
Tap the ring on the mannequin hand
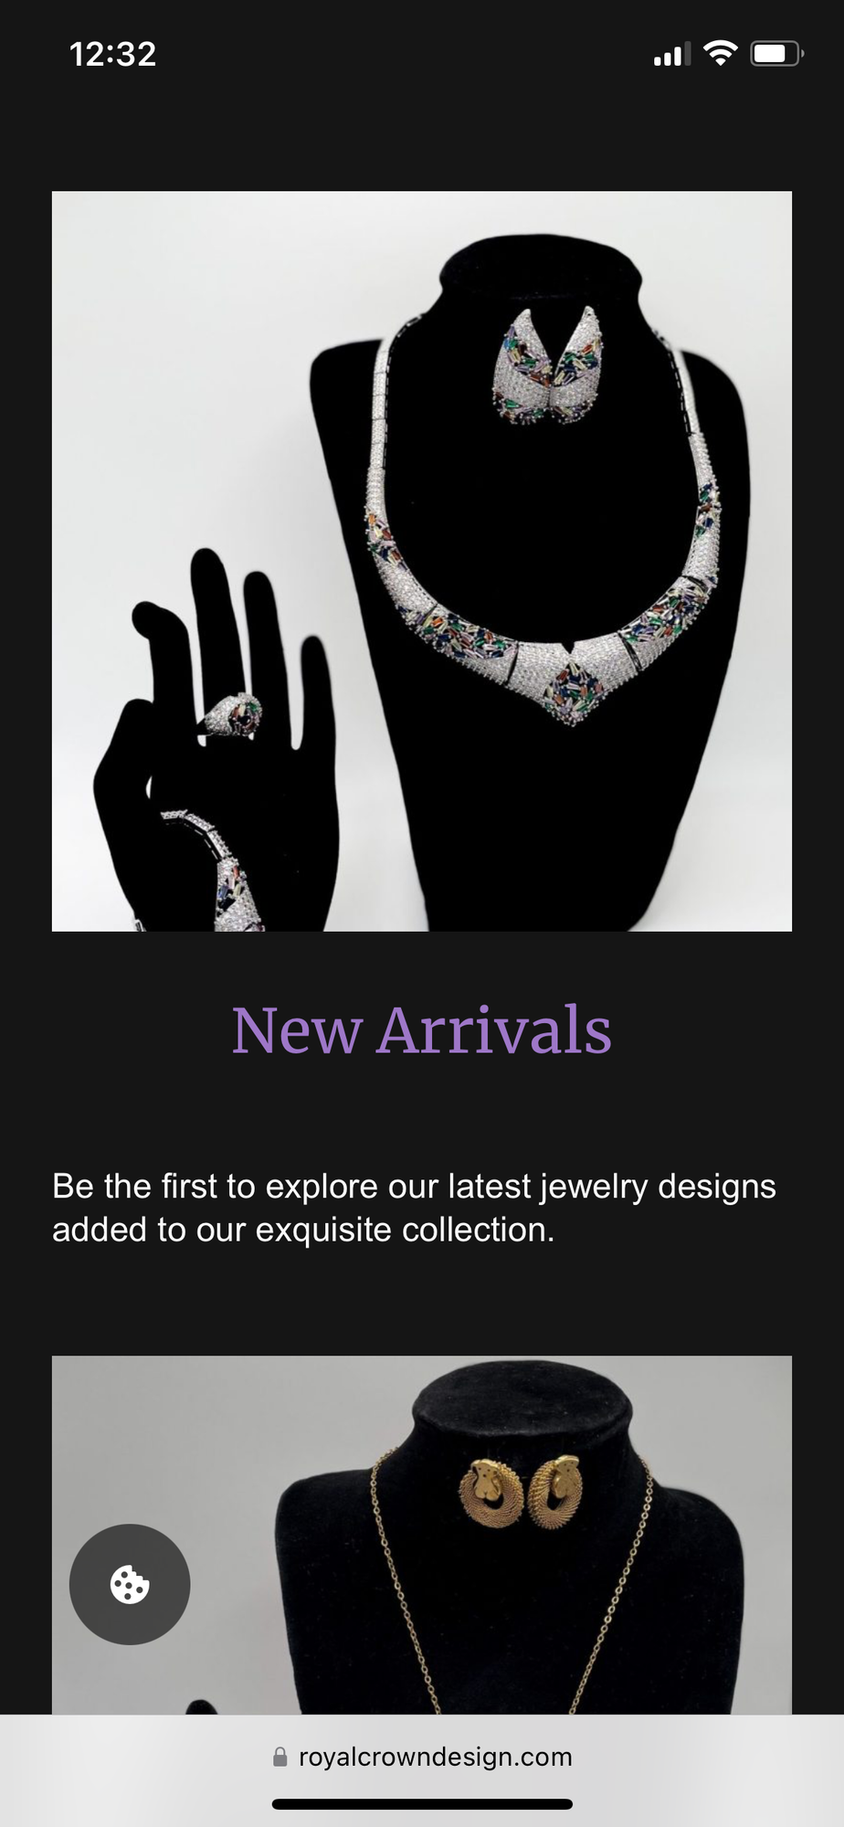click(x=232, y=715)
